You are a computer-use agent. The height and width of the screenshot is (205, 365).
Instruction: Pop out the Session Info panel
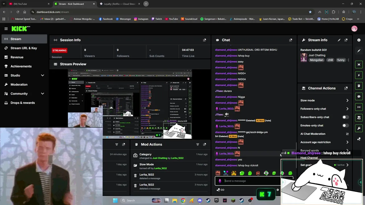point(204,40)
